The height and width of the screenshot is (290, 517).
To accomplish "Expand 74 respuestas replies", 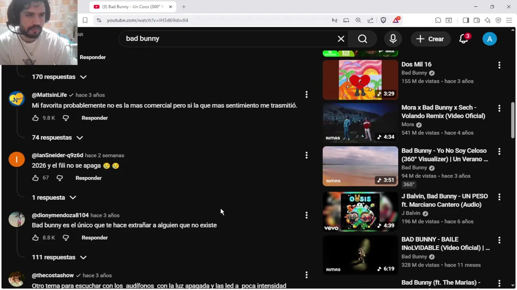I will (x=57, y=137).
